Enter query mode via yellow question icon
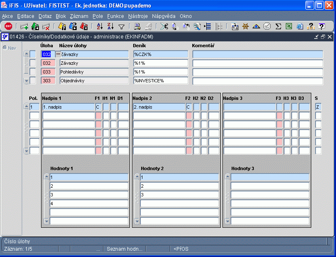This screenshot has height=257, width=336. click(x=62, y=26)
